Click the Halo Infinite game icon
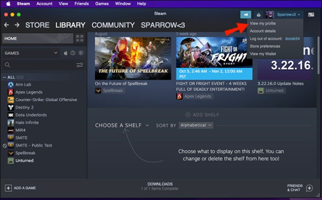 coord(11,122)
